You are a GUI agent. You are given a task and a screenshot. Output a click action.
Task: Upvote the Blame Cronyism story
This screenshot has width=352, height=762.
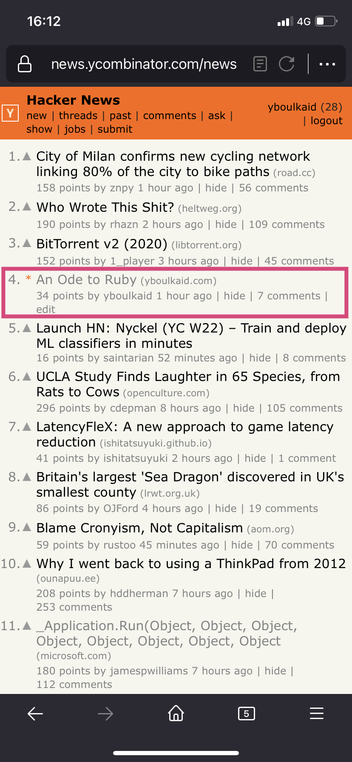click(x=27, y=527)
